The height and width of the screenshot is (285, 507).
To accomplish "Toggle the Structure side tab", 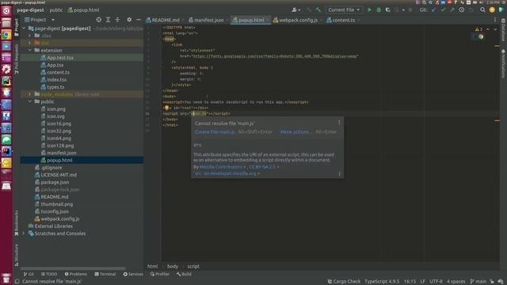I will [x=17, y=255].
